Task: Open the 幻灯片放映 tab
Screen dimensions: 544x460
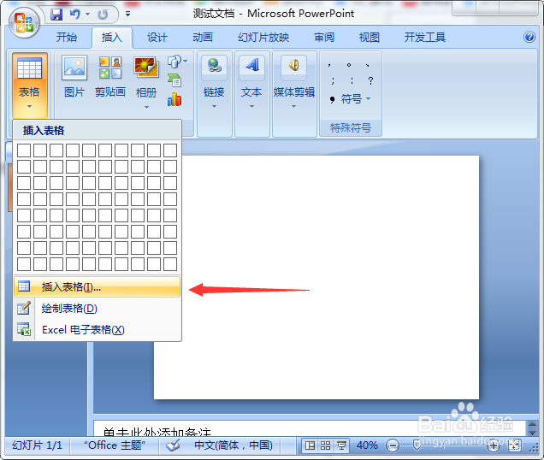Action: click(263, 37)
